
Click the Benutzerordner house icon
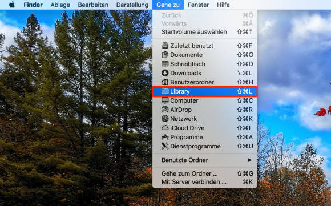pos(165,82)
